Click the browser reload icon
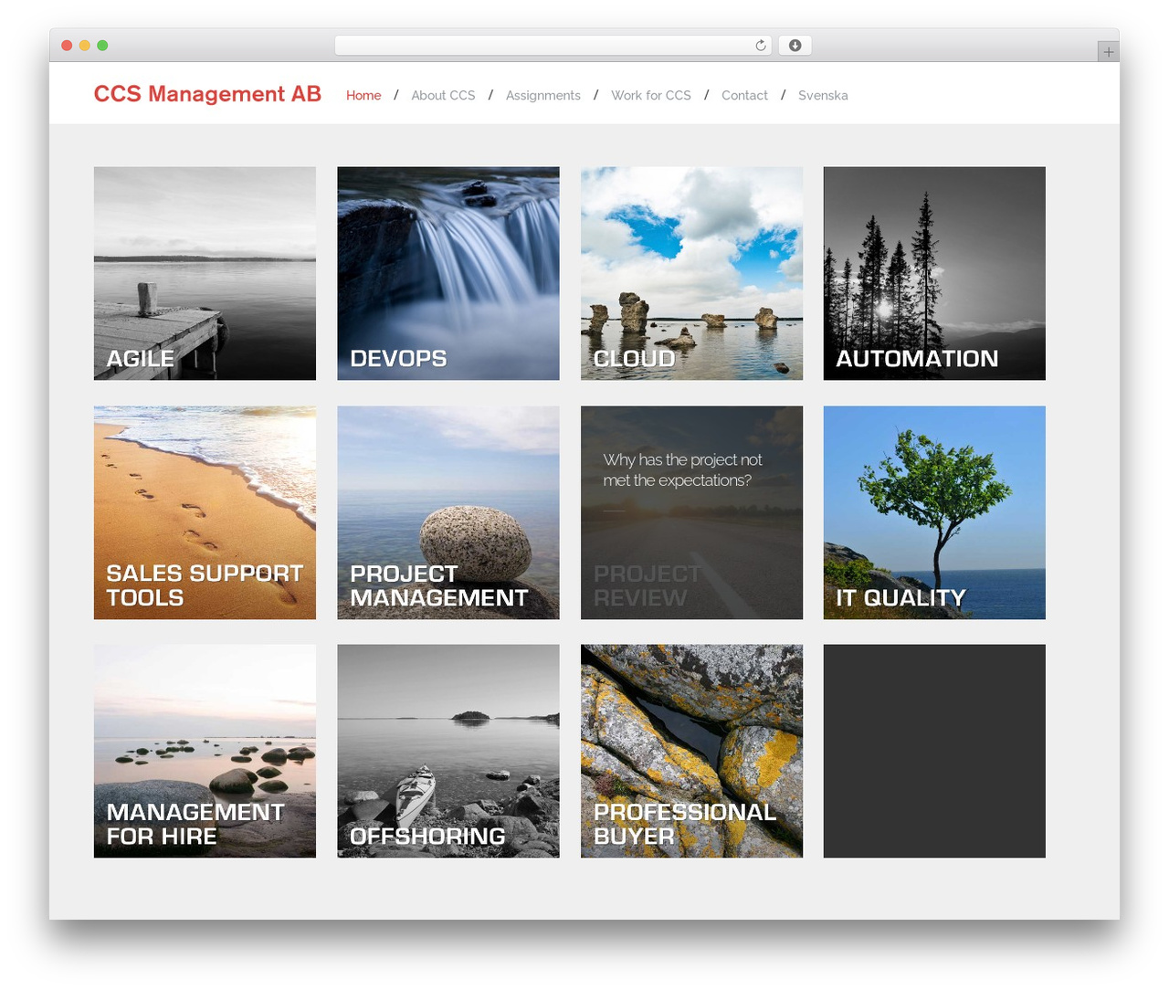1169x990 pixels. coord(760,46)
